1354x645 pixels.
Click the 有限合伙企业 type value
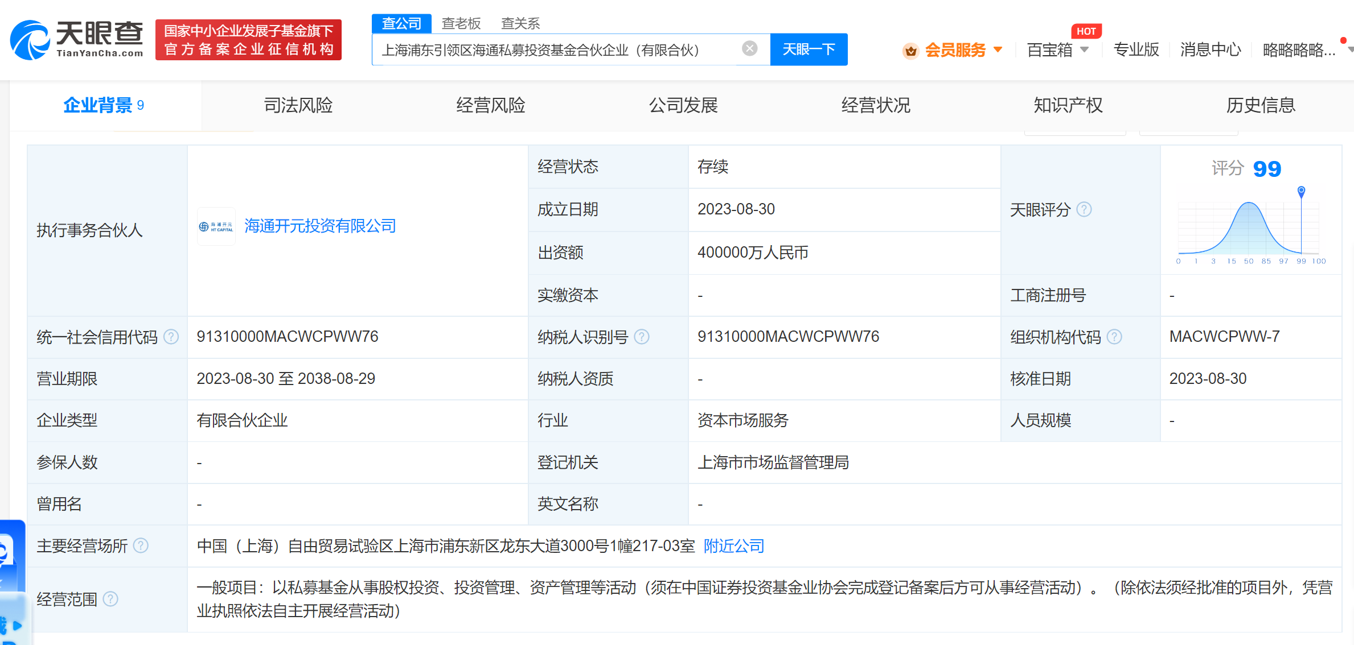[242, 420]
